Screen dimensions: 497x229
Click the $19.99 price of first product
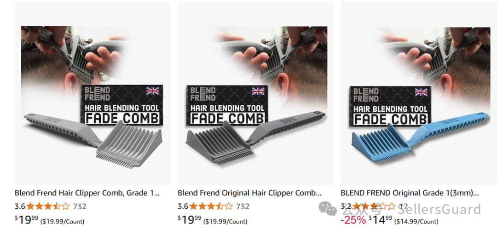pyautogui.click(x=27, y=219)
